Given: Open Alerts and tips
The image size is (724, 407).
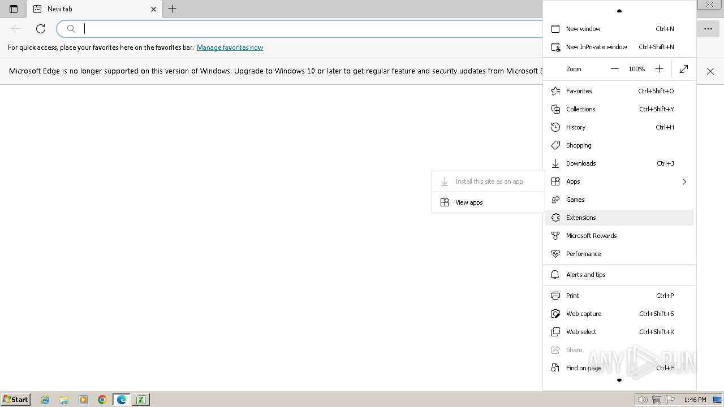Looking at the screenshot, I should pos(619,275).
